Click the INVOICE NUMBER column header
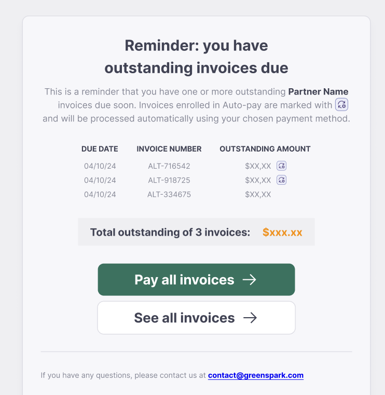Screen dimensions: 385x395 169,149
